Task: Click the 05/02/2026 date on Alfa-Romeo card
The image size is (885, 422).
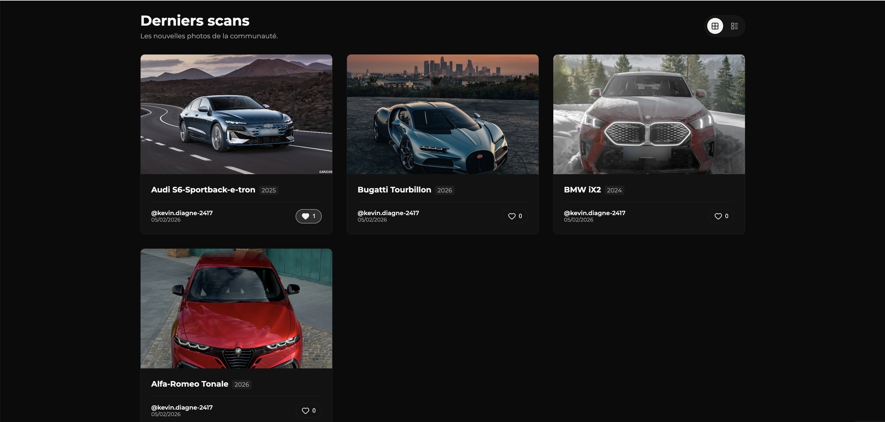Action: pyautogui.click(x=166, y=414)
